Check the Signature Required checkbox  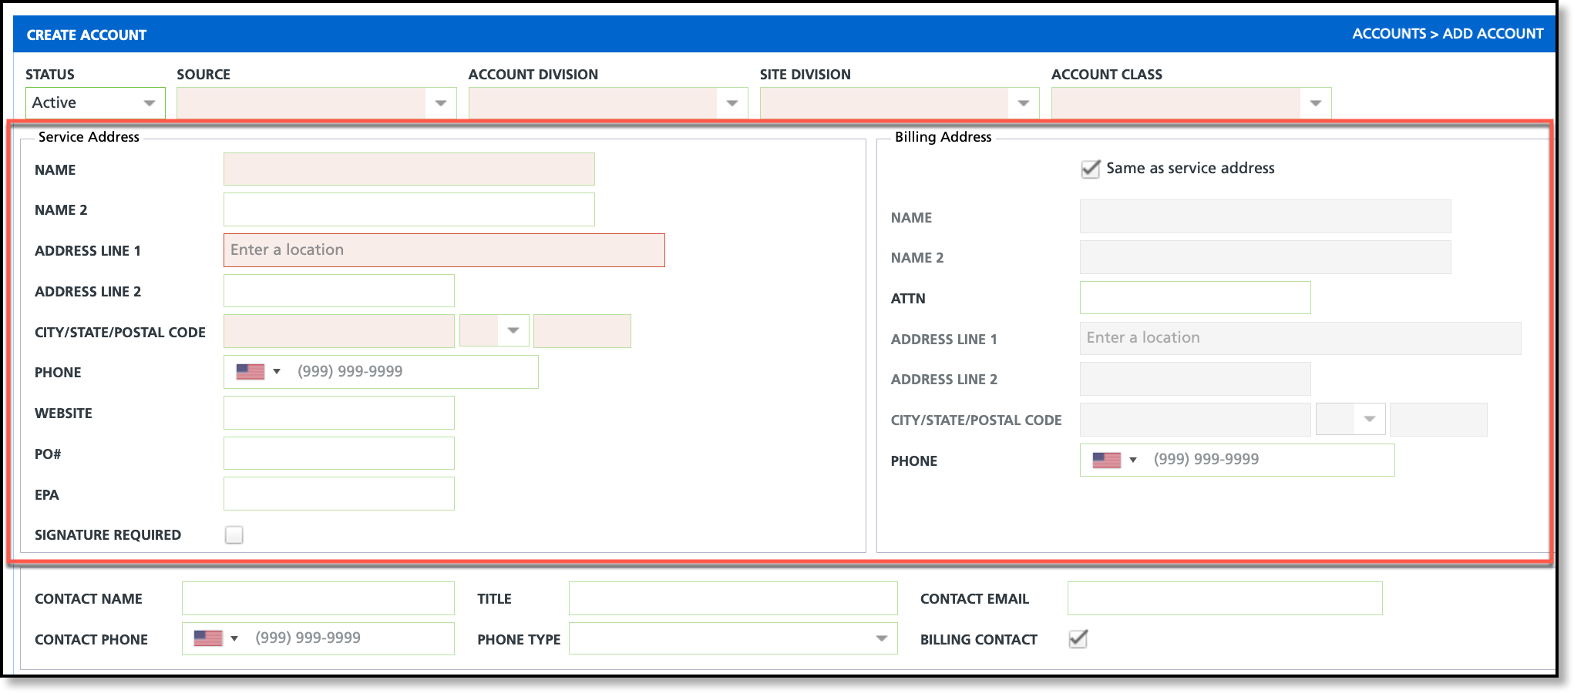click(234, 535)
